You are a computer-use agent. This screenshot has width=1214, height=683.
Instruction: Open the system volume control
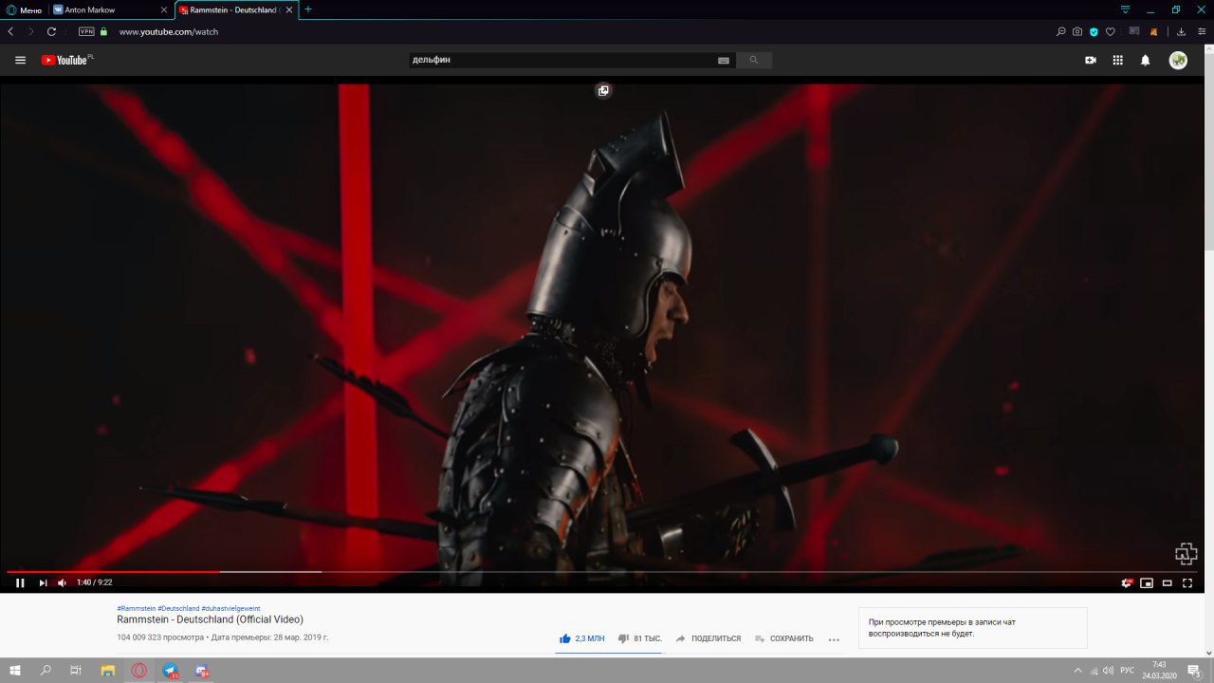(1109, 670)
